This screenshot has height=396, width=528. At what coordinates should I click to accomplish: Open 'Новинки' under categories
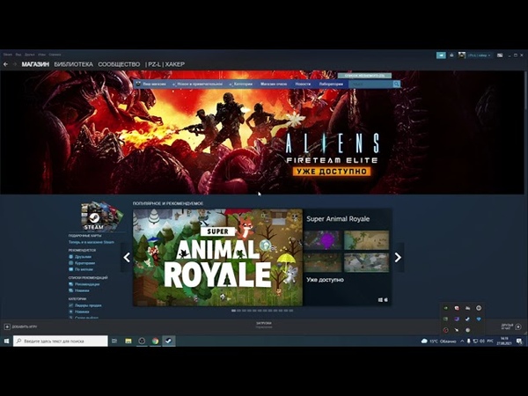click(82, 312)
